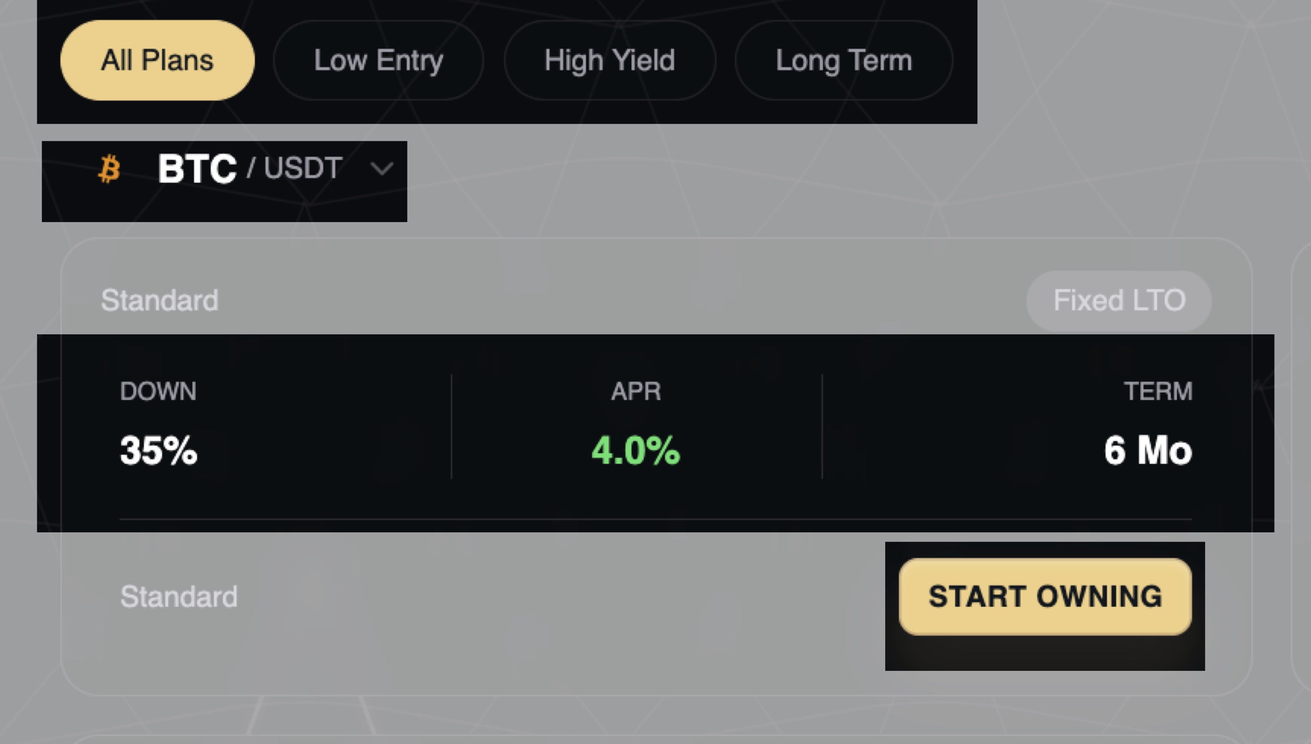Click the DOWN column label
The height and width of the screenshot is (744, 1311).
click(x=158, y=392)
